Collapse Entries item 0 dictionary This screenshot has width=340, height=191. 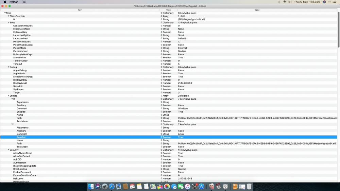point(12,99)
